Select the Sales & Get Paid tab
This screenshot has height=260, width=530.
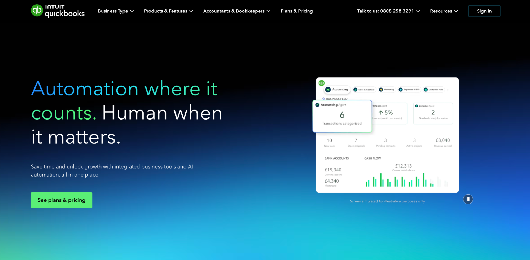tap(364, 90)
